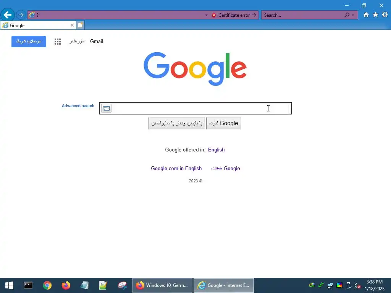The width and height of the screenshot is (391, 293).
Task: Click the muted volume speaker icon
Action: (x=357, y=285)
